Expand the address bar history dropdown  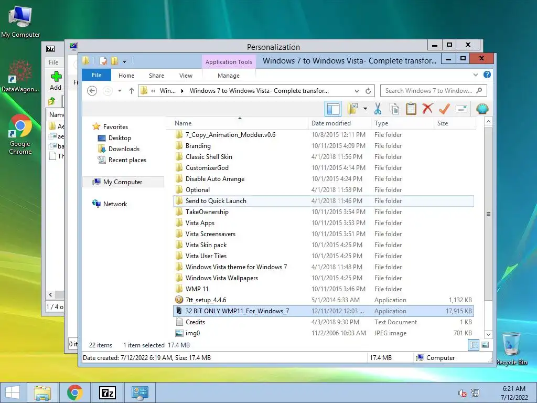click(x=357, y=91)
